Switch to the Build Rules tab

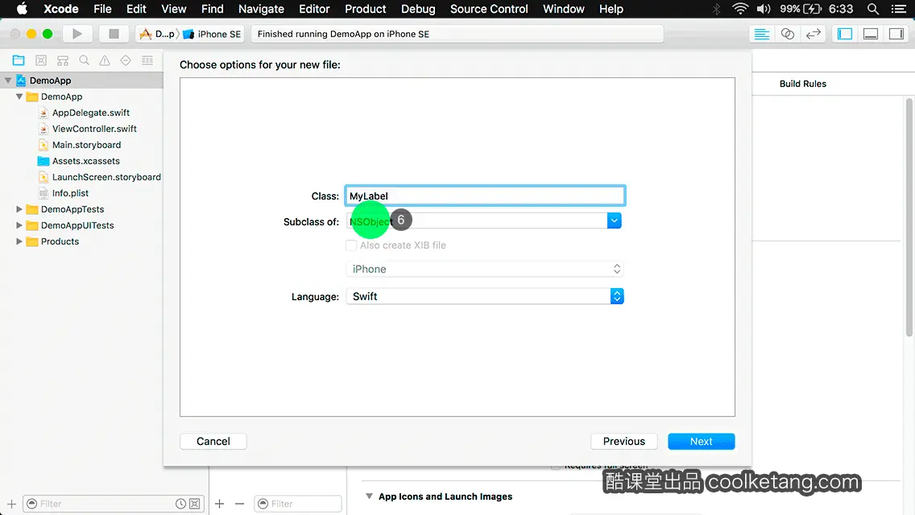click(x=803, y=84)
